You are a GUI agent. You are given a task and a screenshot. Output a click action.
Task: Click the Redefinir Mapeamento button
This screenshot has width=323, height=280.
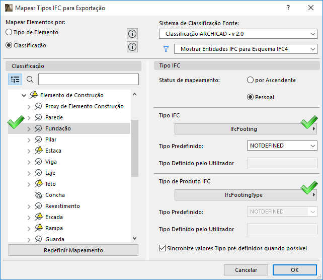pyautogui.click(x=73, y=250)
